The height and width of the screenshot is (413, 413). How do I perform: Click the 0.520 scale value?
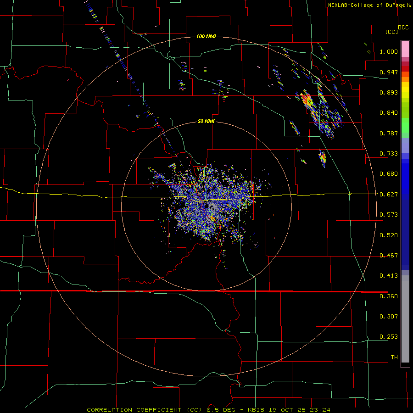pyautogui.click(x=389, y=235)
